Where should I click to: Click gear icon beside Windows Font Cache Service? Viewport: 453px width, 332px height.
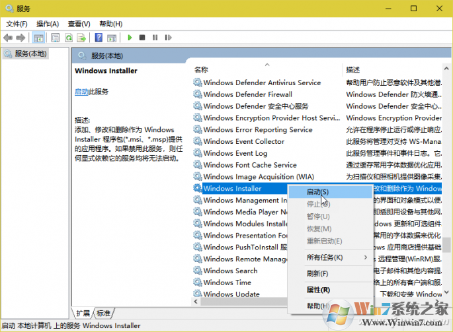click(x=198, y=165)
